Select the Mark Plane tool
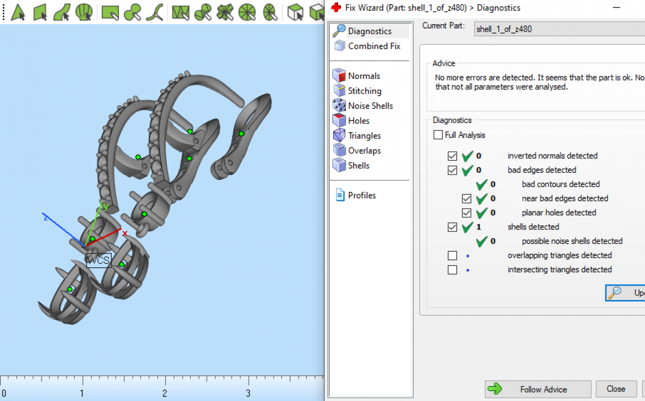645x401 pixels. tap(40, 11)
